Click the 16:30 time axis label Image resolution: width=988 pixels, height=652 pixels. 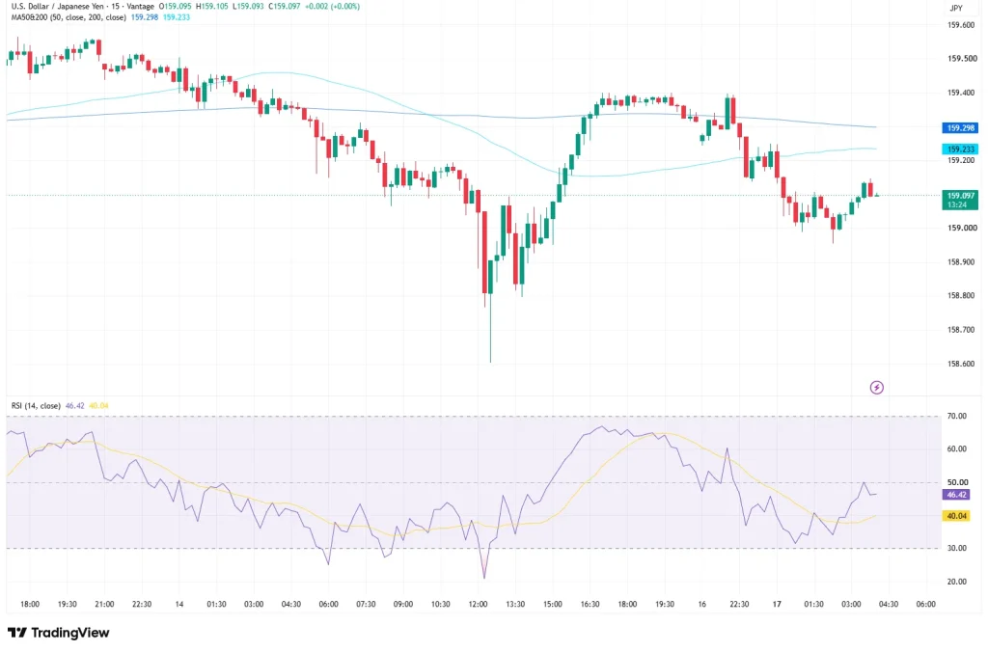[590, 604]
